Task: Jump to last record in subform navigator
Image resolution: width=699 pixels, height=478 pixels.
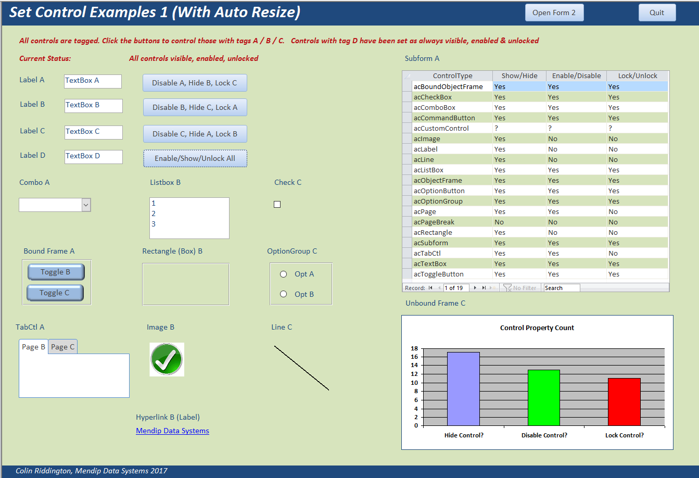Action: [484, 288]
